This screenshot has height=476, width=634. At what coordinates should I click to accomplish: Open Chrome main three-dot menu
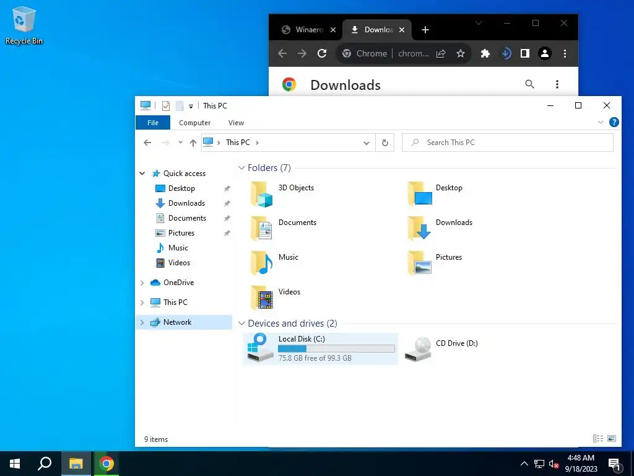(565, 53)
